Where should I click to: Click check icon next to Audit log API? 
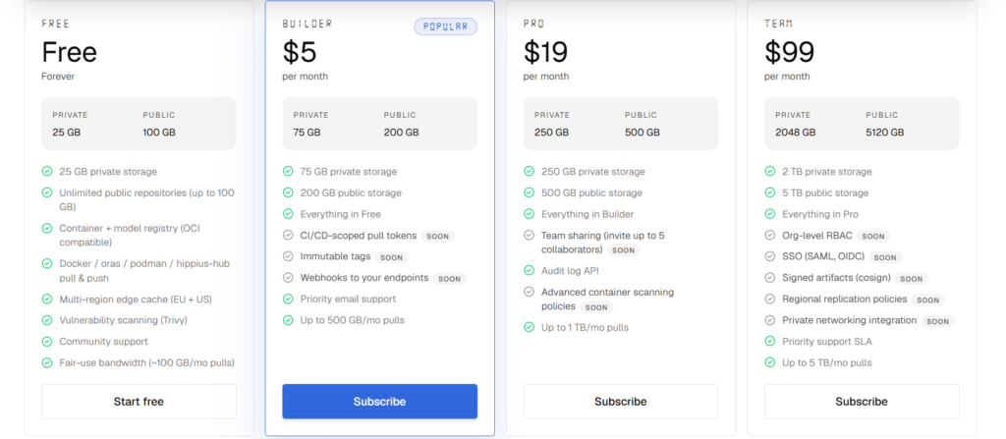coord(529,271)
